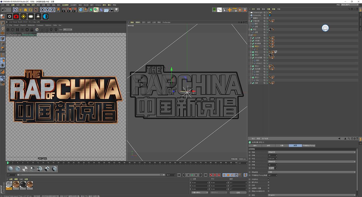Open the camera object icon in toolbar
The height and width of the screenshot is (197, 362).
pos(111,10)
